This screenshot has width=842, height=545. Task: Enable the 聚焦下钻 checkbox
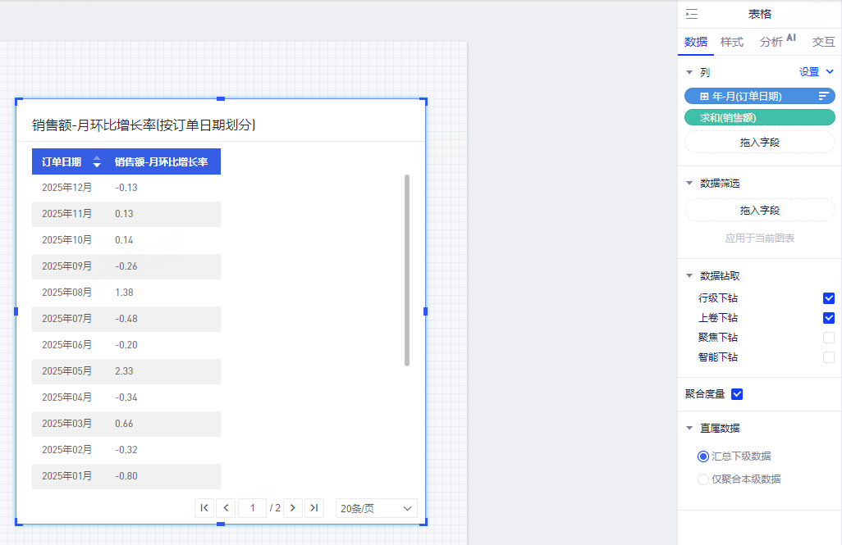(828, 338)
